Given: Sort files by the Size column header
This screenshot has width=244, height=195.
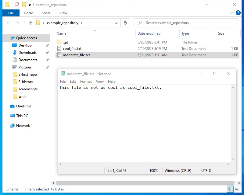Looking at the screenshot, I should pyautogui.click(x=221, y=33).
